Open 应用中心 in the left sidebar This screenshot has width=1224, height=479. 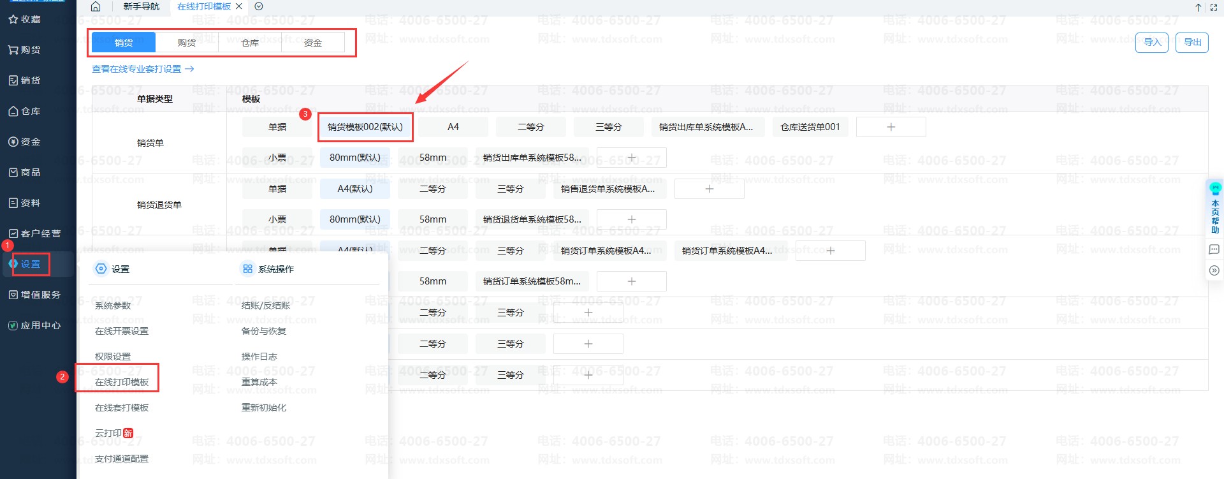click(x=35, y=325)
